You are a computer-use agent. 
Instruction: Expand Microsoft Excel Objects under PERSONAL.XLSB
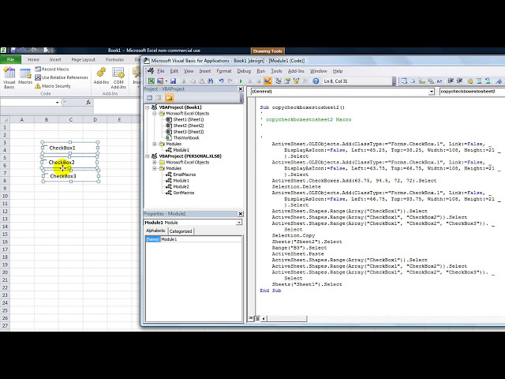tap(155, 162)
